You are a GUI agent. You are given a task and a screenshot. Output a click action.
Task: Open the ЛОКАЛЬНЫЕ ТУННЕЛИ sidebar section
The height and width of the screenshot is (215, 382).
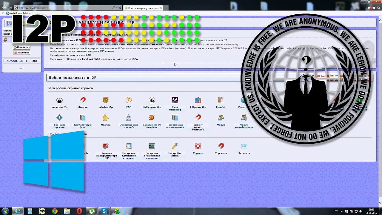(22, 61)
